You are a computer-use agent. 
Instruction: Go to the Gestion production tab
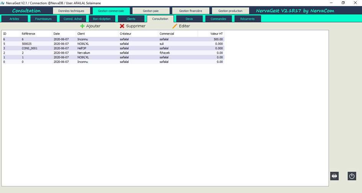coord(230,11)
